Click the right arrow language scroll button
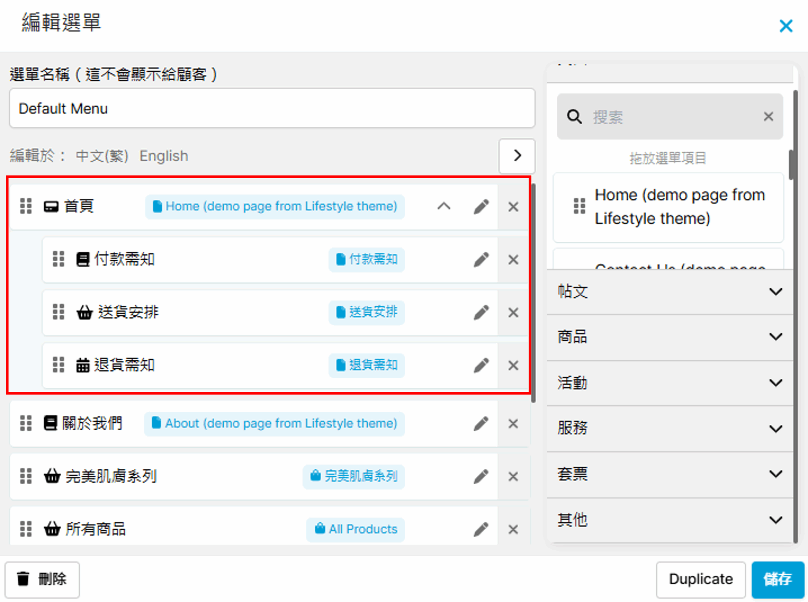 [x=516, y=156]
